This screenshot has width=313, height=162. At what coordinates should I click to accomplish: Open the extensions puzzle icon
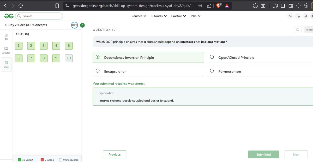pyautogui.click(x=255, y=5)
